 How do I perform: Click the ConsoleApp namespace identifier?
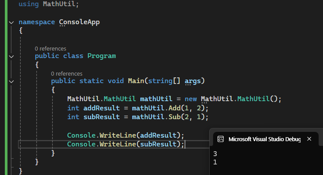(79, 22)
